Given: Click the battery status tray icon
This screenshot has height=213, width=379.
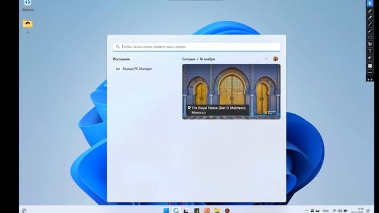Looking at the screenshot, I should click(346, 211).
